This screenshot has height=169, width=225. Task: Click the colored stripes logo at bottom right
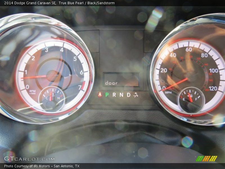point(207,159)
